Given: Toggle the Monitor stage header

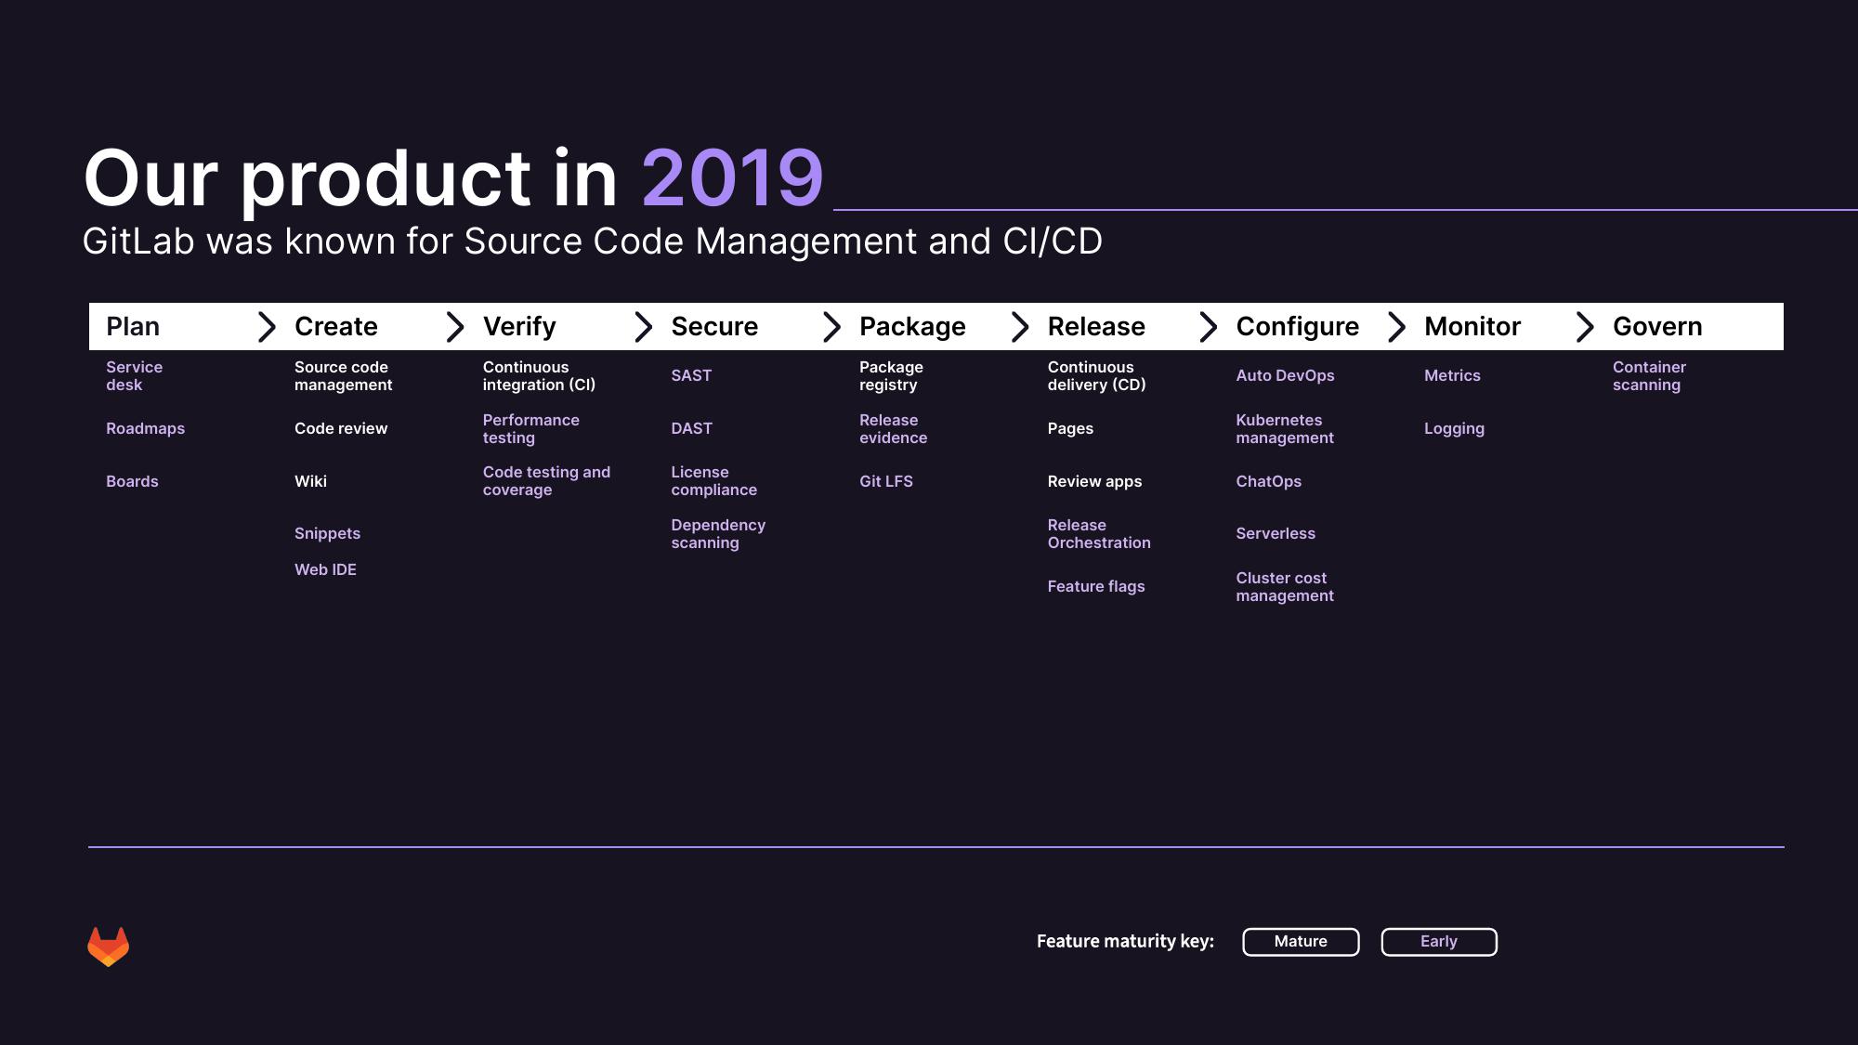Looking at the screenshot, I should point(1472,325).
